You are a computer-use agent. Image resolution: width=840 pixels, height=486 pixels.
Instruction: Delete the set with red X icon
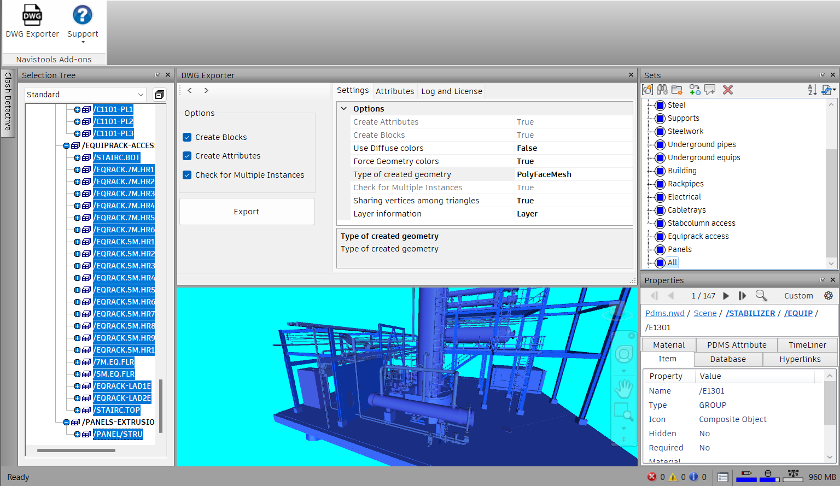click(727, 90)
